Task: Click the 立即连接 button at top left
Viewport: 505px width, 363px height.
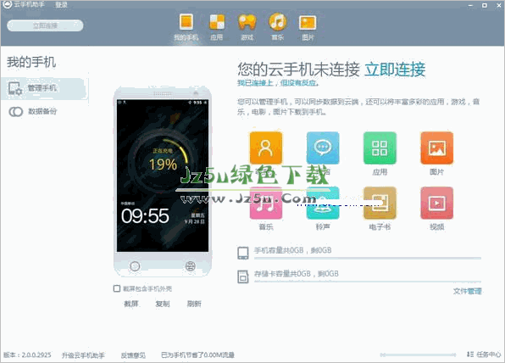Action: (x=45, y=25)
